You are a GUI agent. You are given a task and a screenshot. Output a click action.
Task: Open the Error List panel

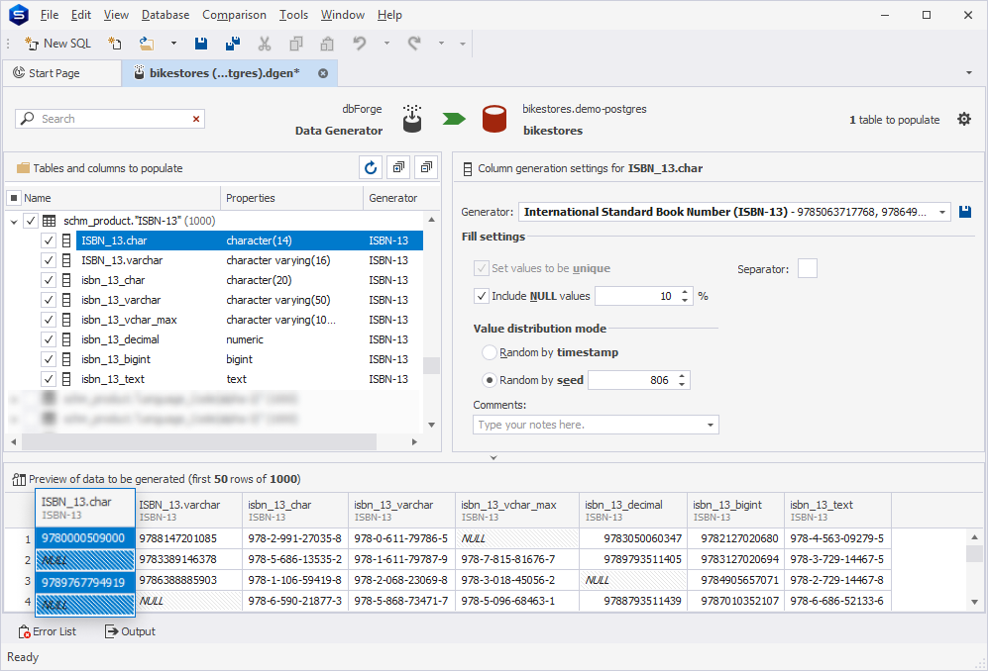(x=48, y=631)
